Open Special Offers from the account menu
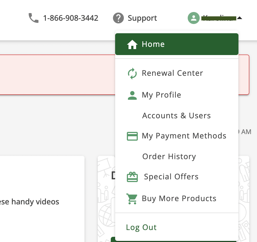The image size is (257, 242). [171, 177]
